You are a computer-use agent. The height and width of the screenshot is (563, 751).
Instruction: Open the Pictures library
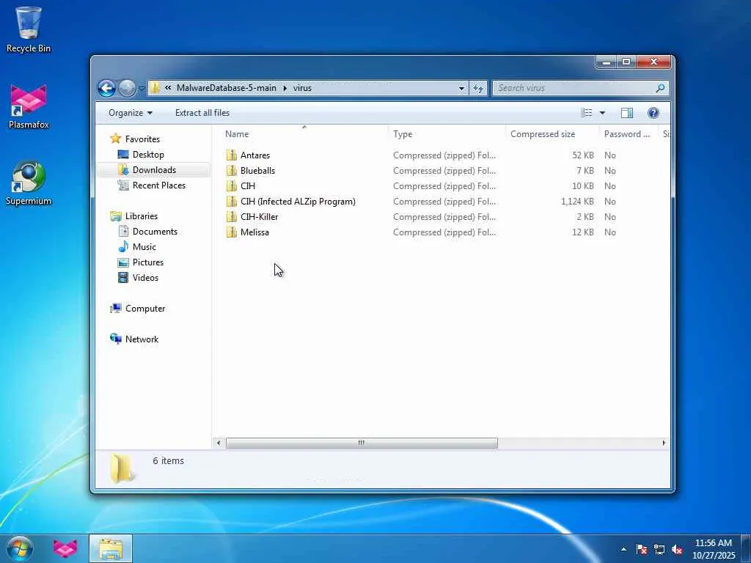147,262
